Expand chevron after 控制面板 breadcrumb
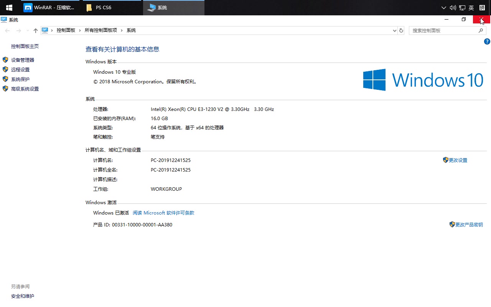 pyautogui.click(x=80, y=30)
